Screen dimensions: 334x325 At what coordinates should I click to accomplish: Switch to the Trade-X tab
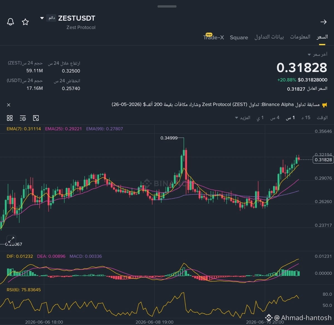tap(213, 37)
